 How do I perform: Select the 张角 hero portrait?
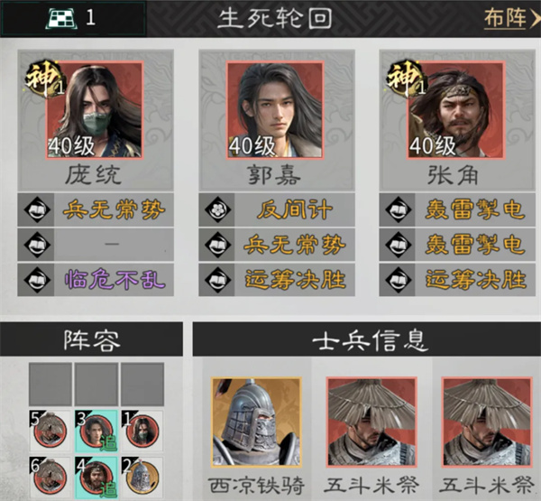456,110
